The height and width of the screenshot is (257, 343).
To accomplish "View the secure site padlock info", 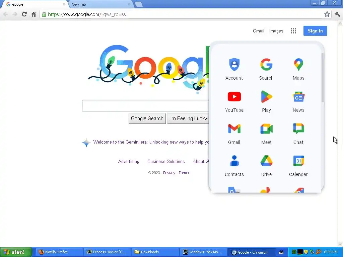I will coord(44,14).
